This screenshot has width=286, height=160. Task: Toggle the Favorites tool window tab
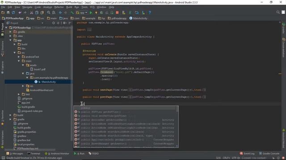coord(2,117)
